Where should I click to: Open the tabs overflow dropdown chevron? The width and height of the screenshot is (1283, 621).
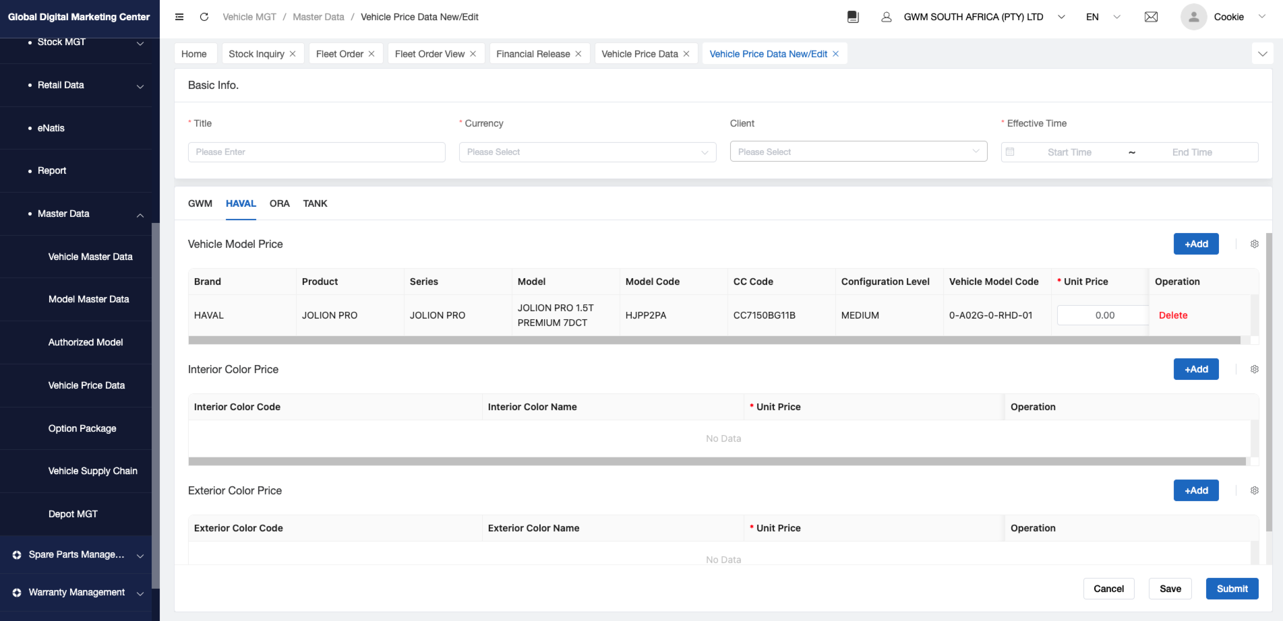tap(1263, 54)
